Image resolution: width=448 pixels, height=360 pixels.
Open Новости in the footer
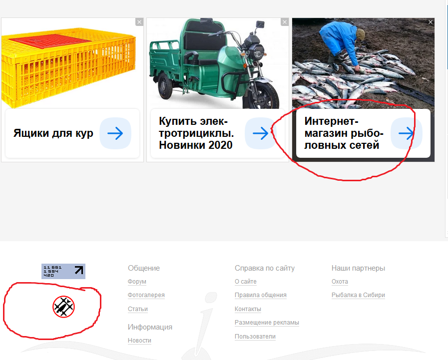pos(139,341)
